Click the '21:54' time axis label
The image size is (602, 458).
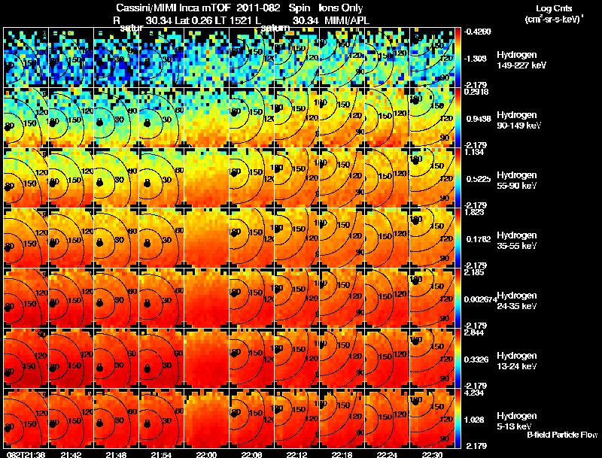tap(162, 454)
